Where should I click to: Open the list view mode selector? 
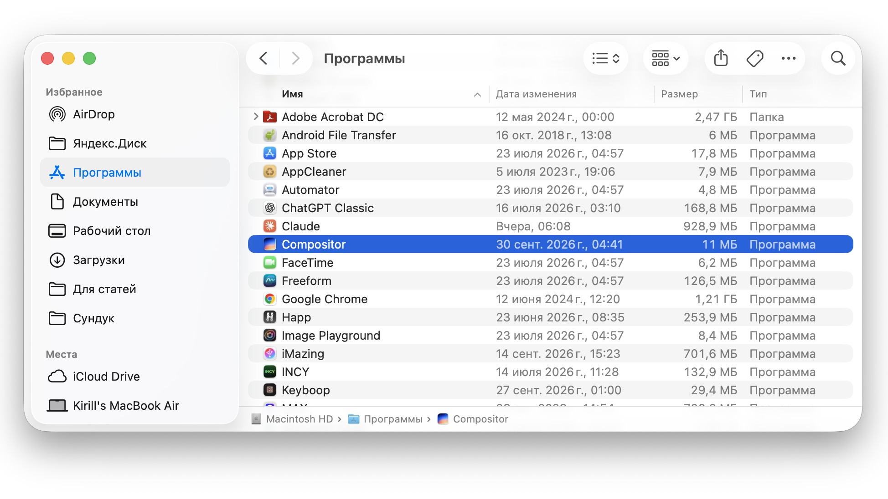[x=605, y=58]
